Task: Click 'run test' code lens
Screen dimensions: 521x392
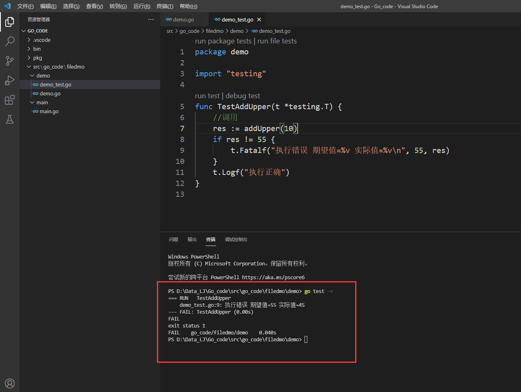Action: 207,96
